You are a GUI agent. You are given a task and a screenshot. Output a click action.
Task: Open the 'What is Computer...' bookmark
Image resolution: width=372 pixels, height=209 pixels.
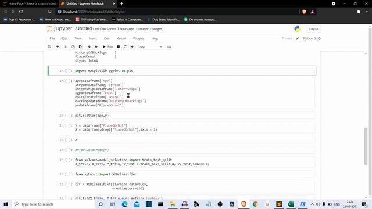(127, 20)
